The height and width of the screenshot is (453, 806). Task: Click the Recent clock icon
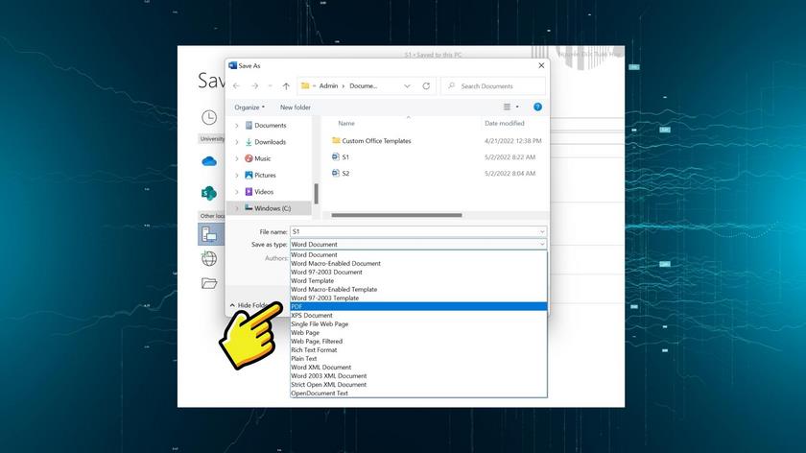click(x=209, y=117)
